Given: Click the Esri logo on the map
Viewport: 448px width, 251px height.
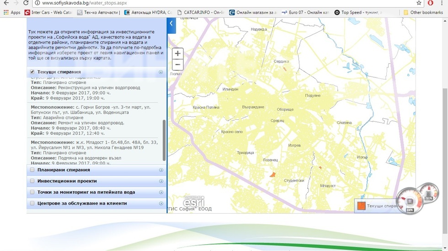Looking at the screenshot, I should (x=194, y=201).
